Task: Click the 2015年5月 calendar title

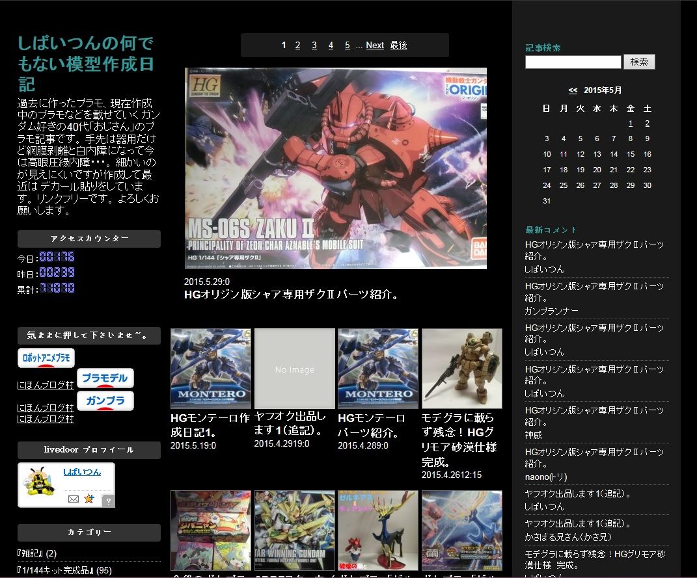Action: [603, 90]
